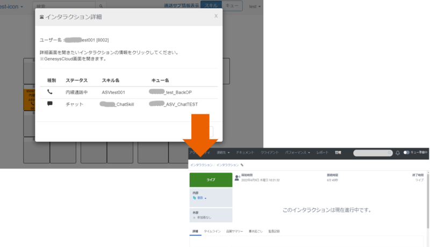This screenshot has width=430, height=247.
Task: Click the 2022年6月9日 木曜日 10:21:32 start time
Action: point(261,180)
